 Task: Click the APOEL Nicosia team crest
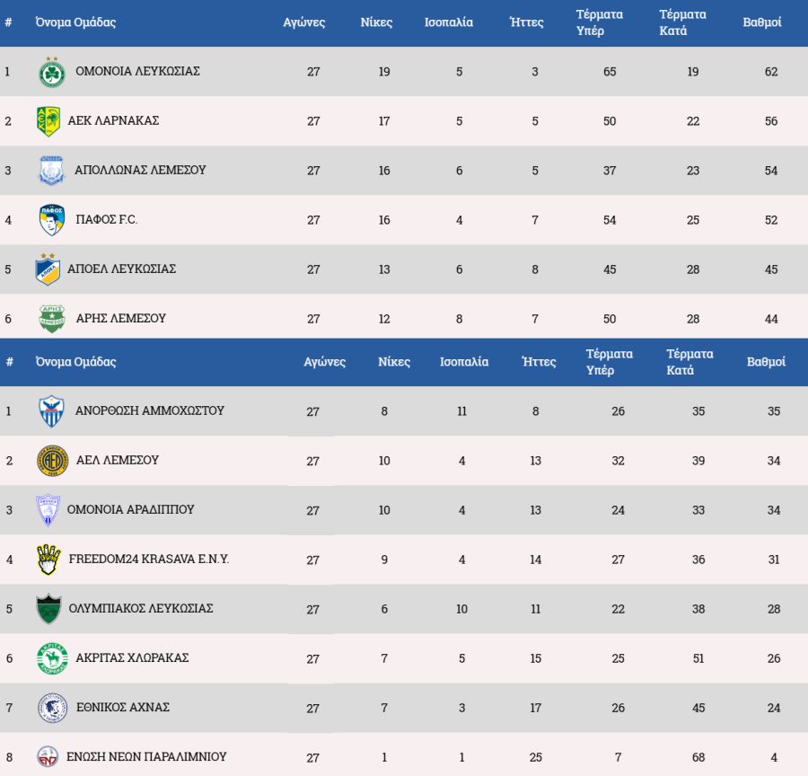point(48,269)
